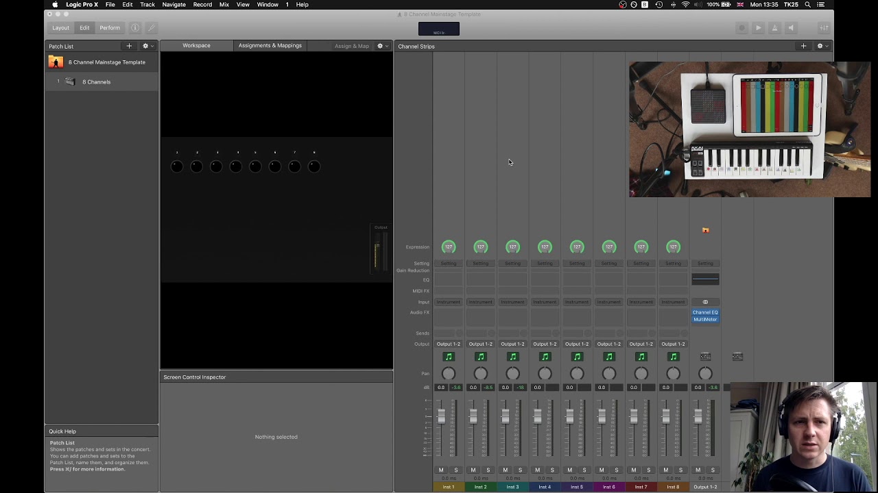Open the Record menu
This screenshot has width=878, height=493.
[202, 5]
